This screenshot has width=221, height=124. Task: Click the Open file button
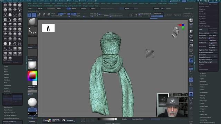tap(32, 8)
